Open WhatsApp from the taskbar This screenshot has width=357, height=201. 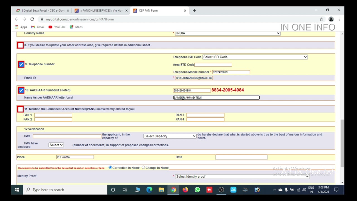pos(197,190)
